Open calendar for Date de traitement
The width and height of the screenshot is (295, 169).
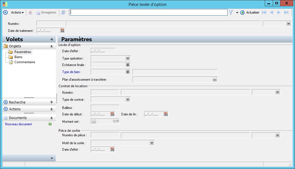(x=62, y=30)
